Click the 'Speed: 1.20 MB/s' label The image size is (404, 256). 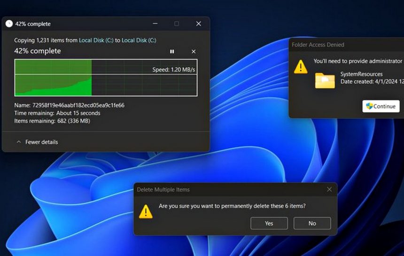pyautogui.click(x=174, y=70)
